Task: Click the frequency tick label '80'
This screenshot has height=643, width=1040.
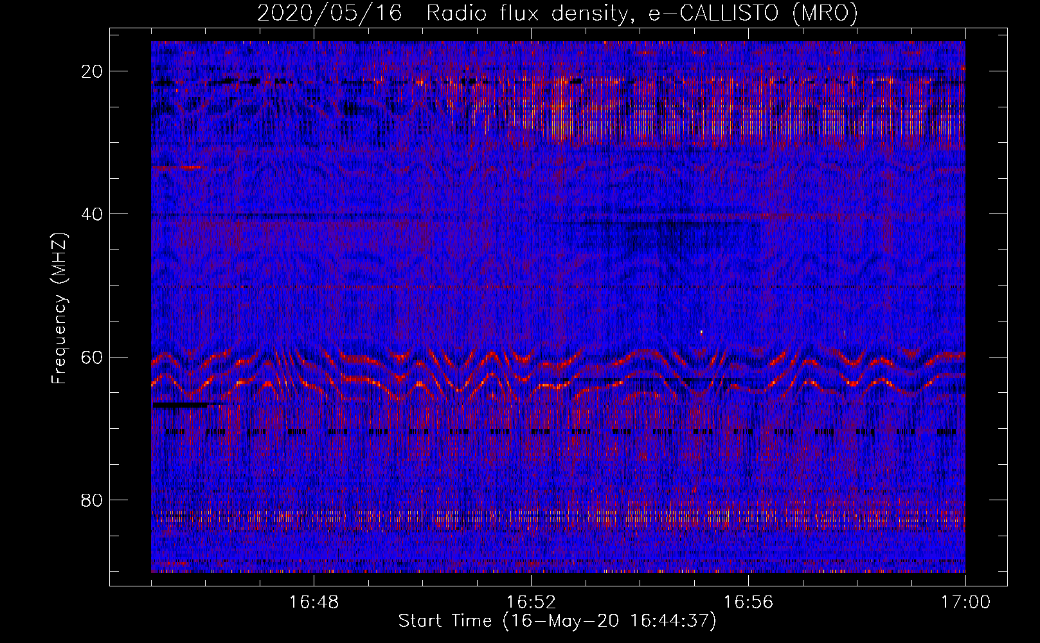Action: tap(93, 500)
